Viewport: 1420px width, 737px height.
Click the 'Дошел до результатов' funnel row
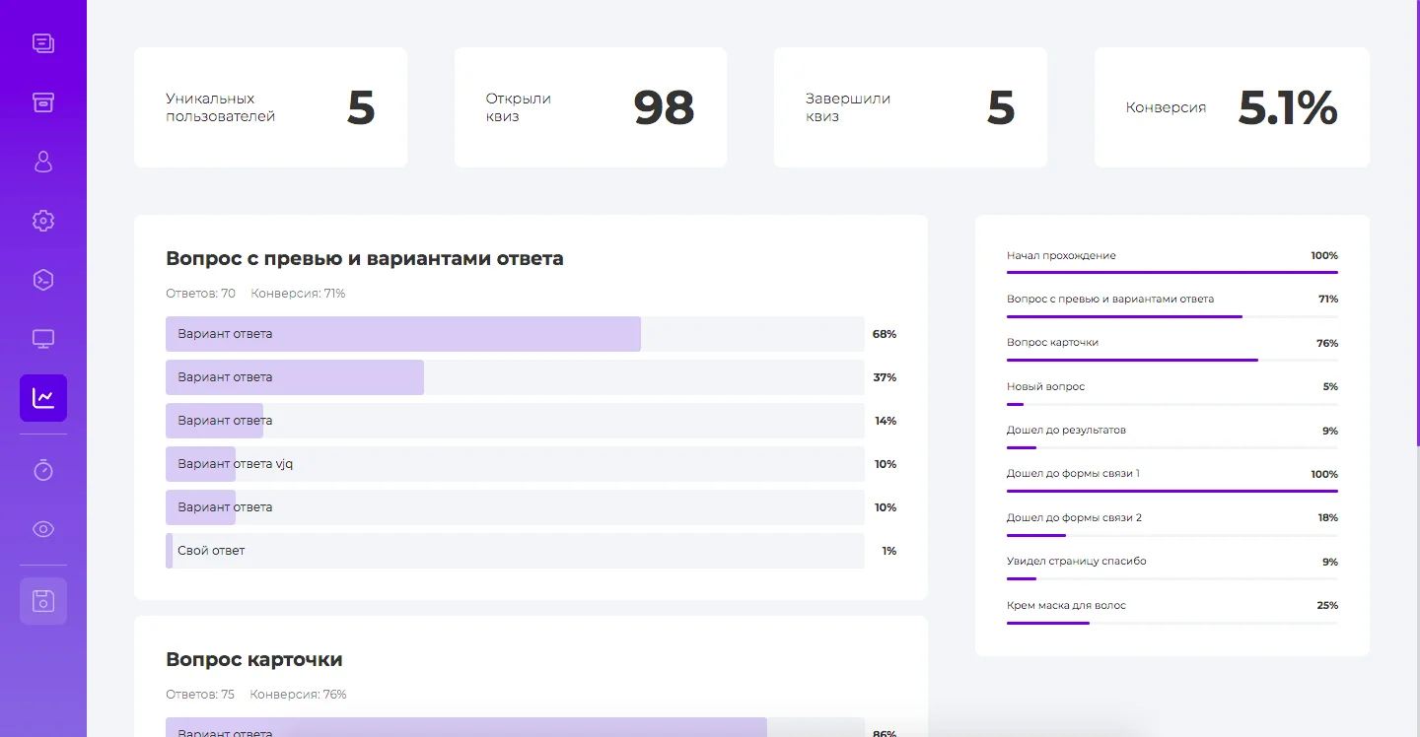1172,435
